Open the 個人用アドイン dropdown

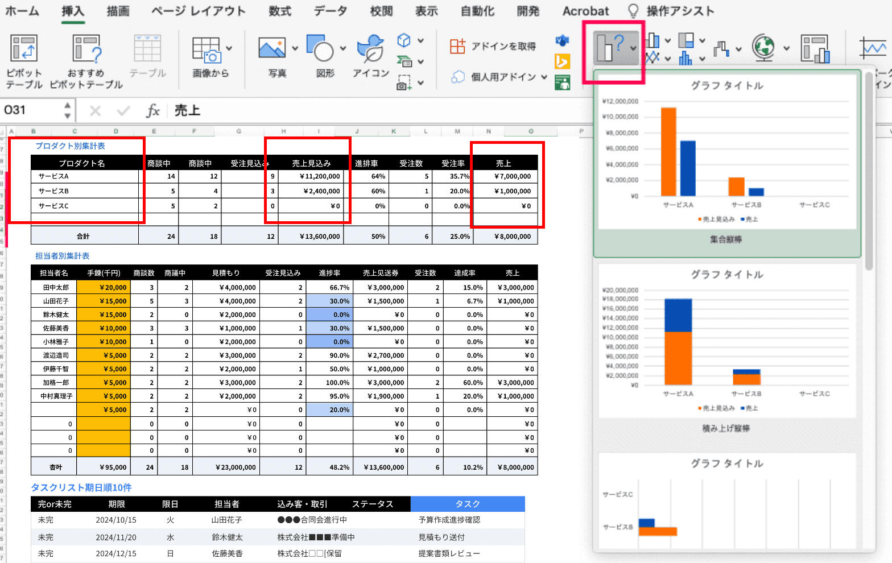[544, 77]
